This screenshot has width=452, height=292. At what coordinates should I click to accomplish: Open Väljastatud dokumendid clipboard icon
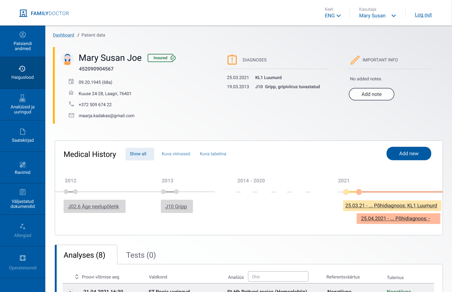[x=22, y=192]
